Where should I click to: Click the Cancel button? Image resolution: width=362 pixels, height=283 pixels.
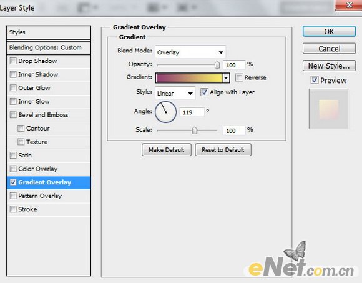point(329,49)
